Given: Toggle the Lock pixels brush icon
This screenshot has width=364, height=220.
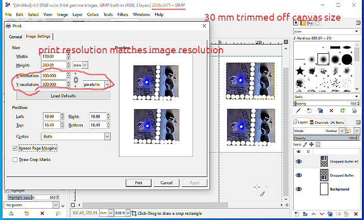Looking at the screenshot, I should click(x=305, y=144).
